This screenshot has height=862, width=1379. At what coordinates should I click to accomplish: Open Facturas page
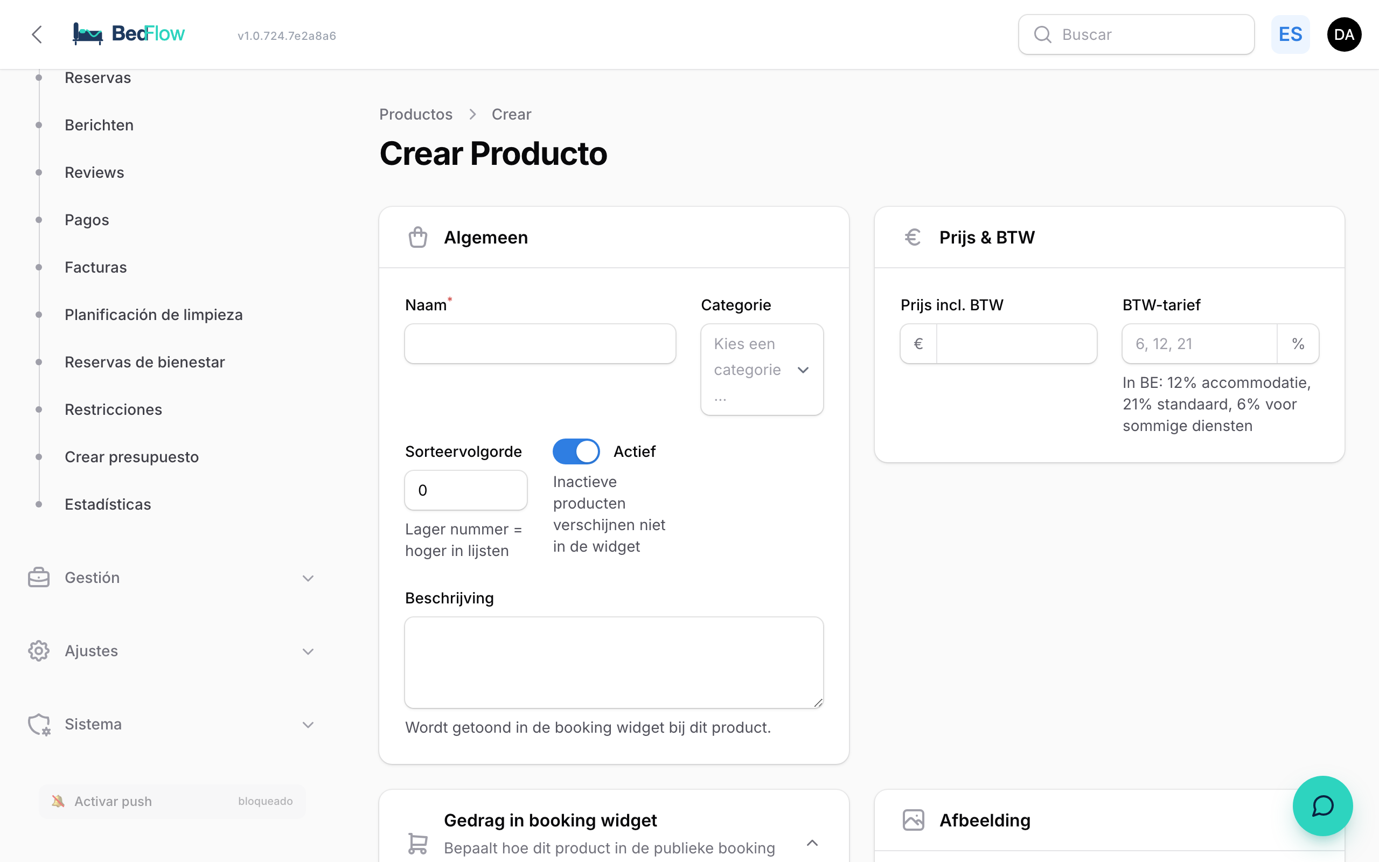point(96,267)
